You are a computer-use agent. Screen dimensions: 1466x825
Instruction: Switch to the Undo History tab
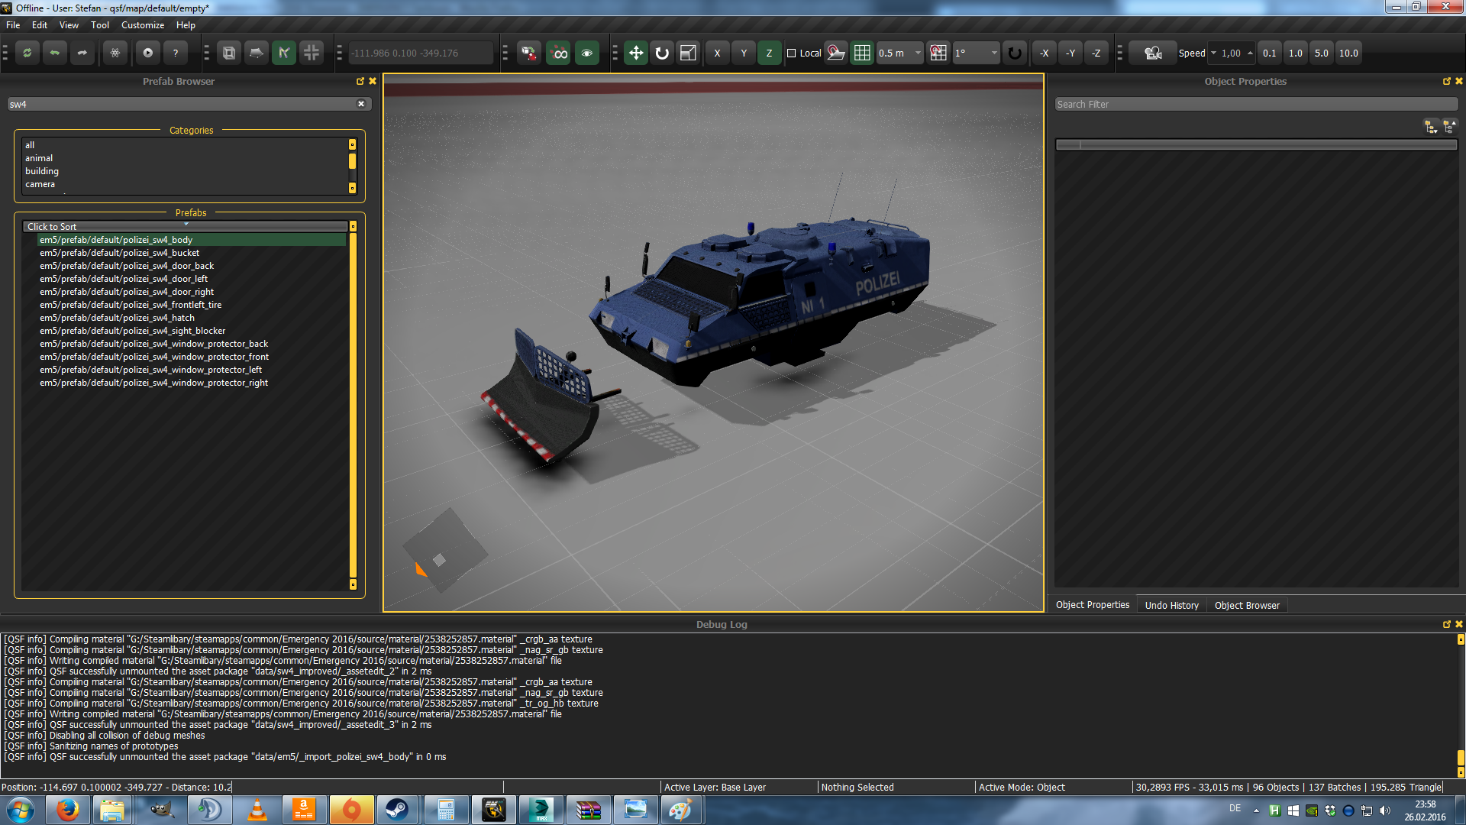pyautogui.click(x=1171, y=605)
